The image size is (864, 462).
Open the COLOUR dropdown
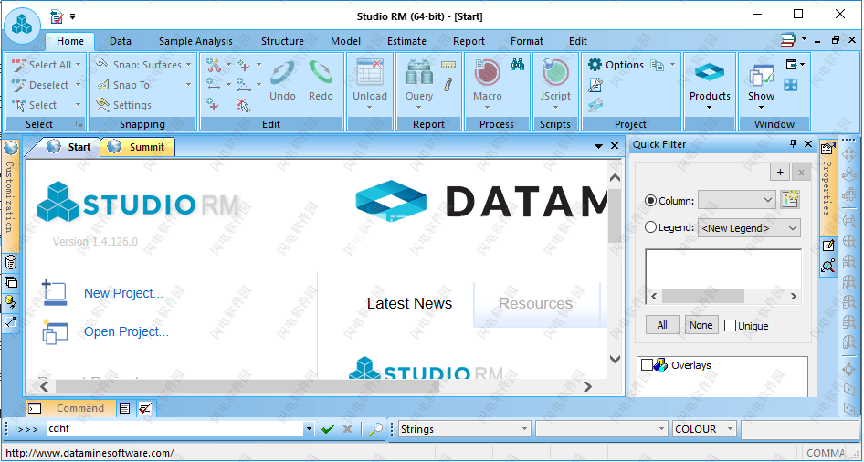[x=704, y=429]
